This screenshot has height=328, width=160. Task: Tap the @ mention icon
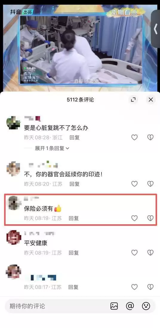(130, 306)
